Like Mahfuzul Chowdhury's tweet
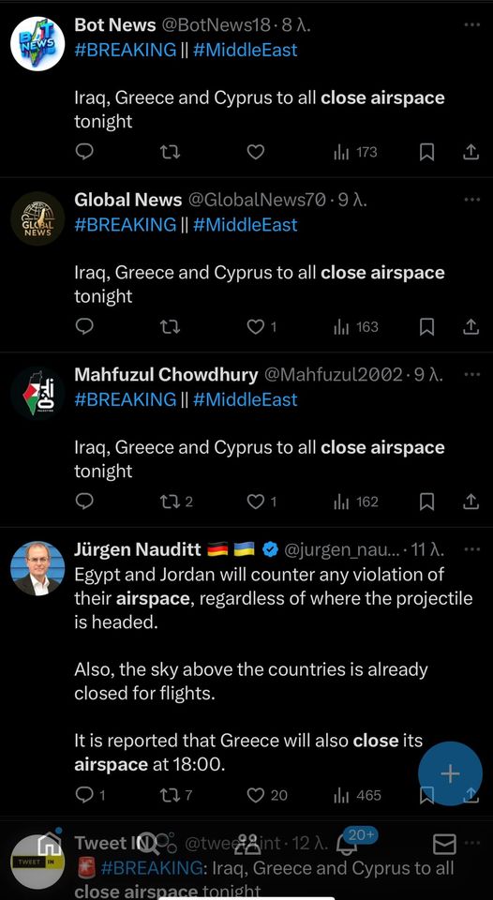Image resolution: width=493 pixels, height=900 pixels. 261,502
